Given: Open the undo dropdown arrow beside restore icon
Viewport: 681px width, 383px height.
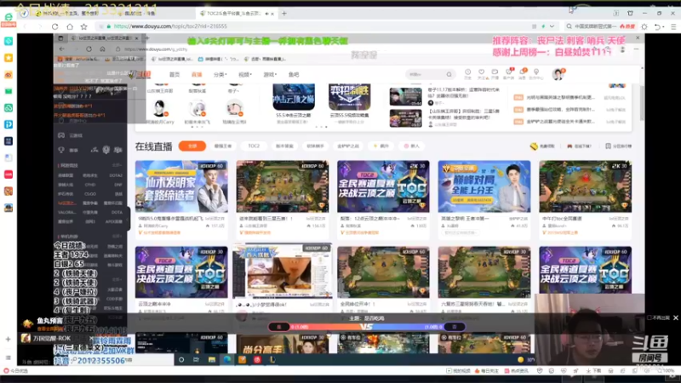Looking at the screenshot, I should [663, 27].
